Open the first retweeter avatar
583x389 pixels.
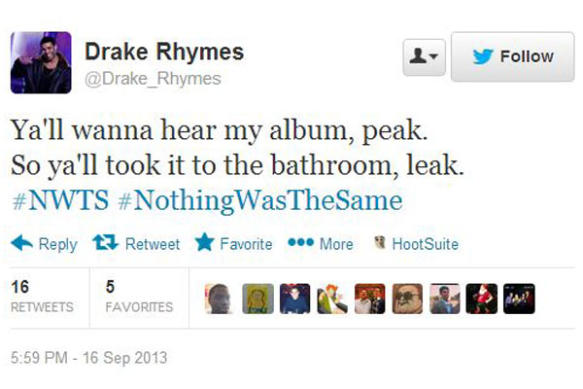pos(220,299)
